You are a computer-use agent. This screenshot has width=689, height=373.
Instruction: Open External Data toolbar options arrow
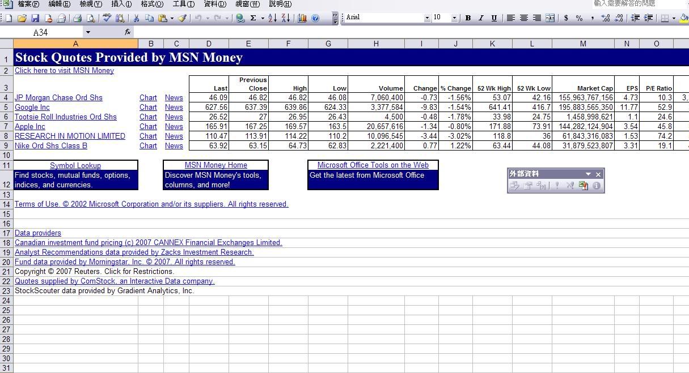tap(588, 174)
